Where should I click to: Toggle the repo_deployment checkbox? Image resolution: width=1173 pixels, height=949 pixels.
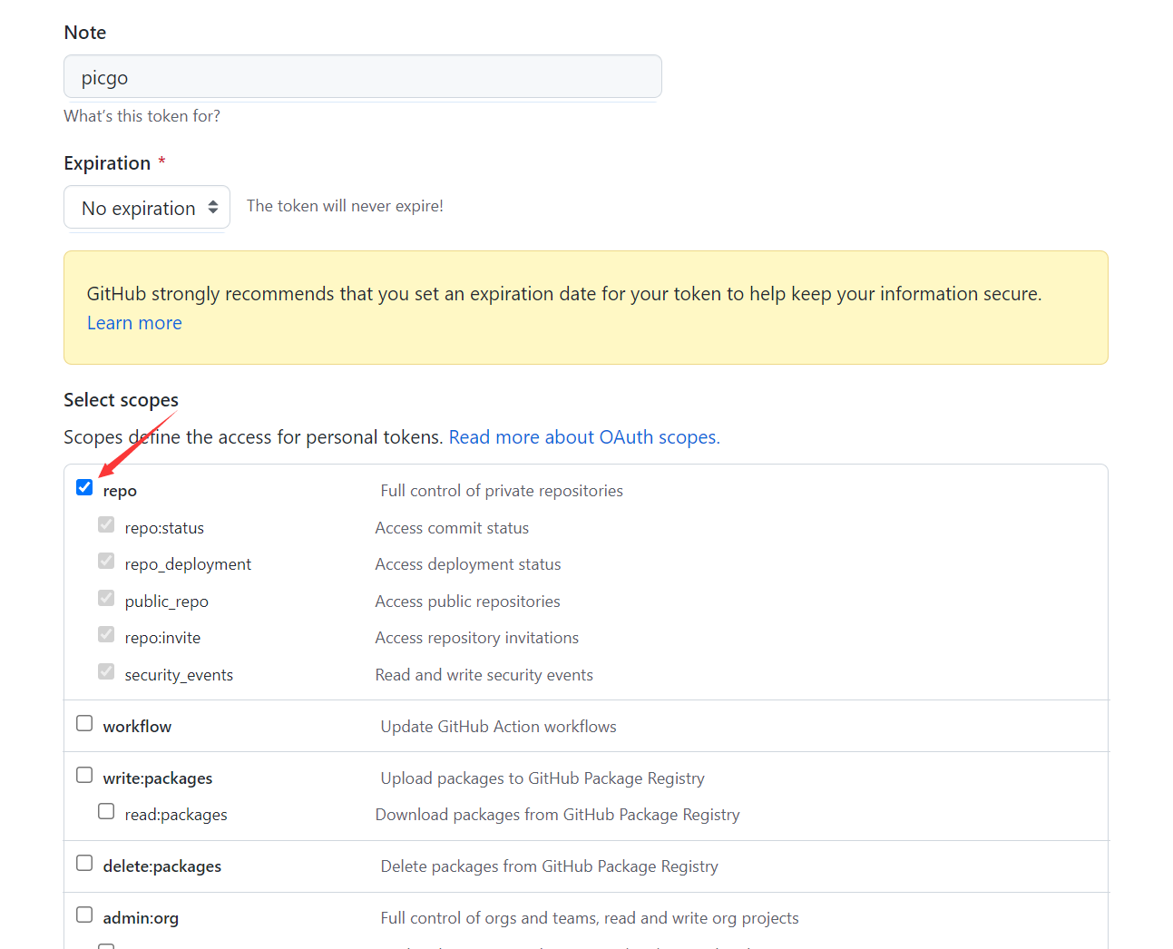[106, 562]
